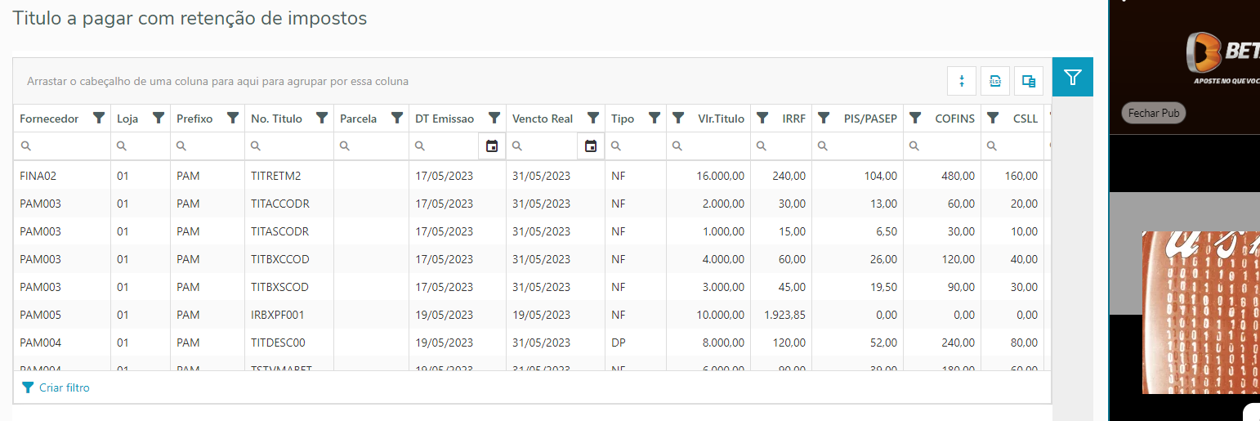This screenshot has width=1260, height=421.
Task: Sort by the Vlr.Titulo column header
Action: pos(721,119)
